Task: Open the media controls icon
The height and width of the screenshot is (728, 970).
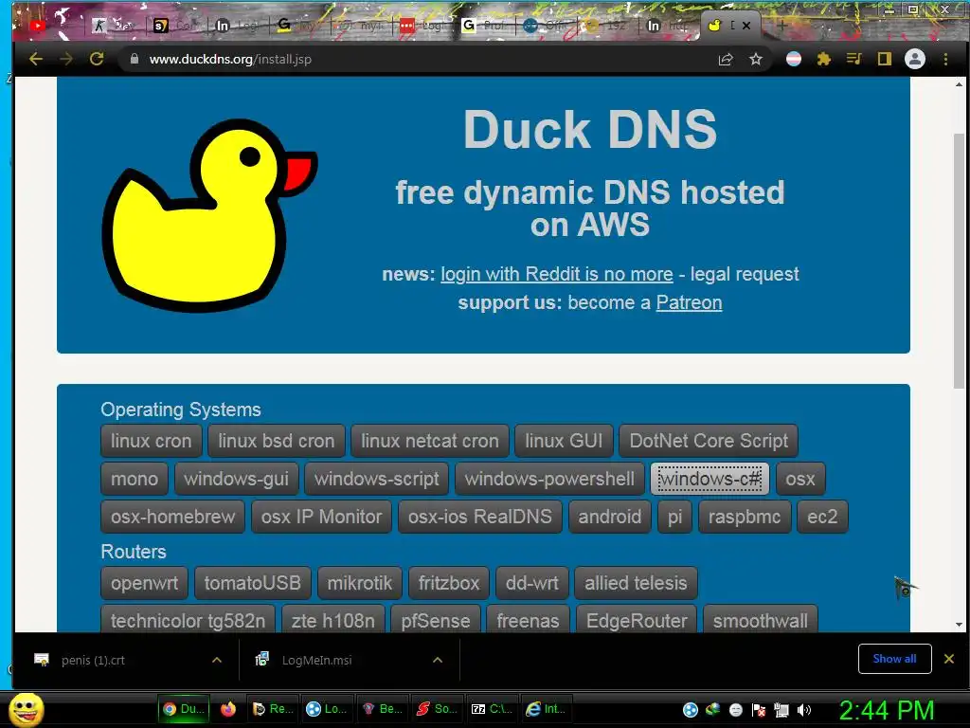Action: pyautogui.click(x=853, y=59)
